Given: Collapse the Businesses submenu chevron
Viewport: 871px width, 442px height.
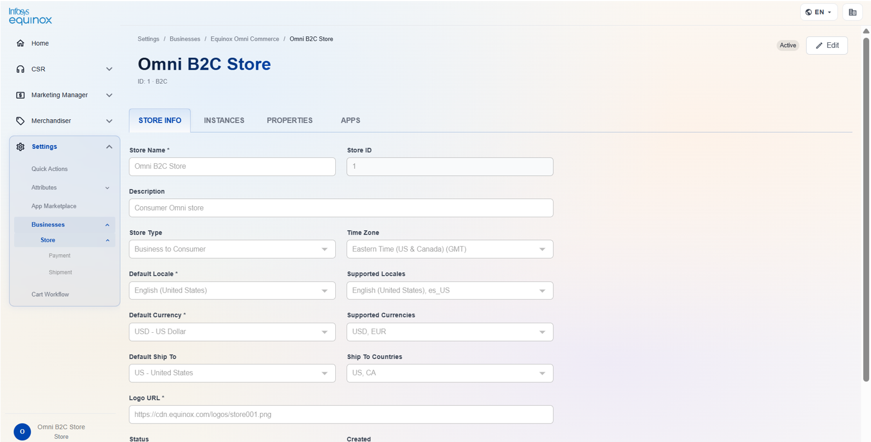Looking at the screenshot, I should click(108, 225).
